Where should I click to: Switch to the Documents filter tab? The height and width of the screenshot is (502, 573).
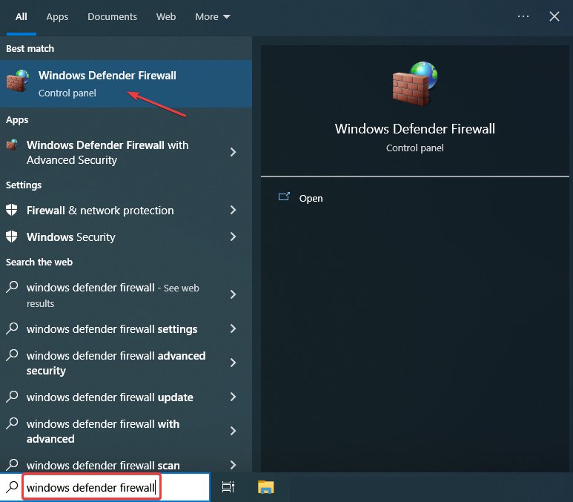112,17
